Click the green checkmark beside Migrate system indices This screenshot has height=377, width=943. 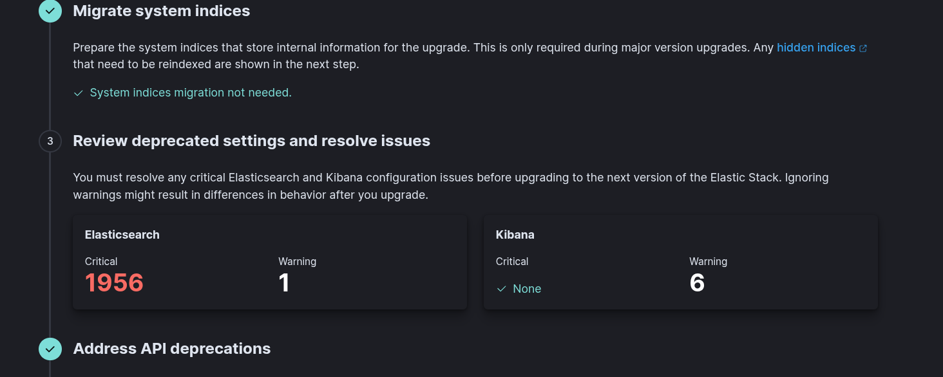click(50, 11)
